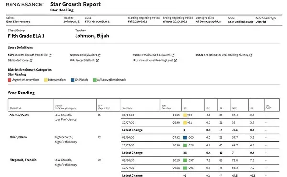Click Adams 08/14/20 test date
The width and height of the screenshot is (287, 177).
click(x=128, y=115)
